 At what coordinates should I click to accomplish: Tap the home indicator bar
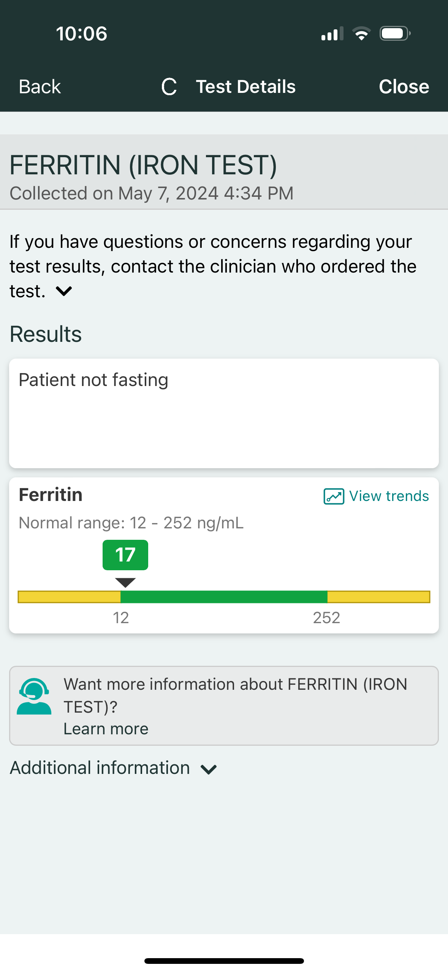[x=224, y=961]
